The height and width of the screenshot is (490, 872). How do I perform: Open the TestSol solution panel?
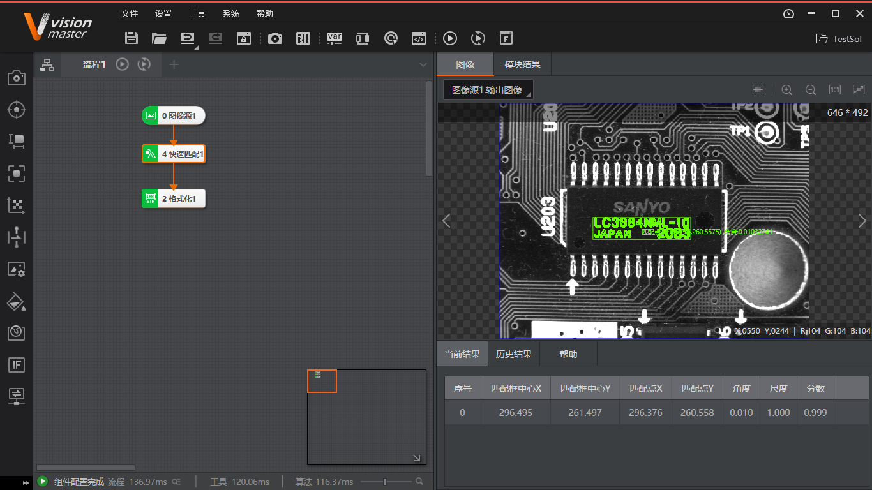point(838,38)
